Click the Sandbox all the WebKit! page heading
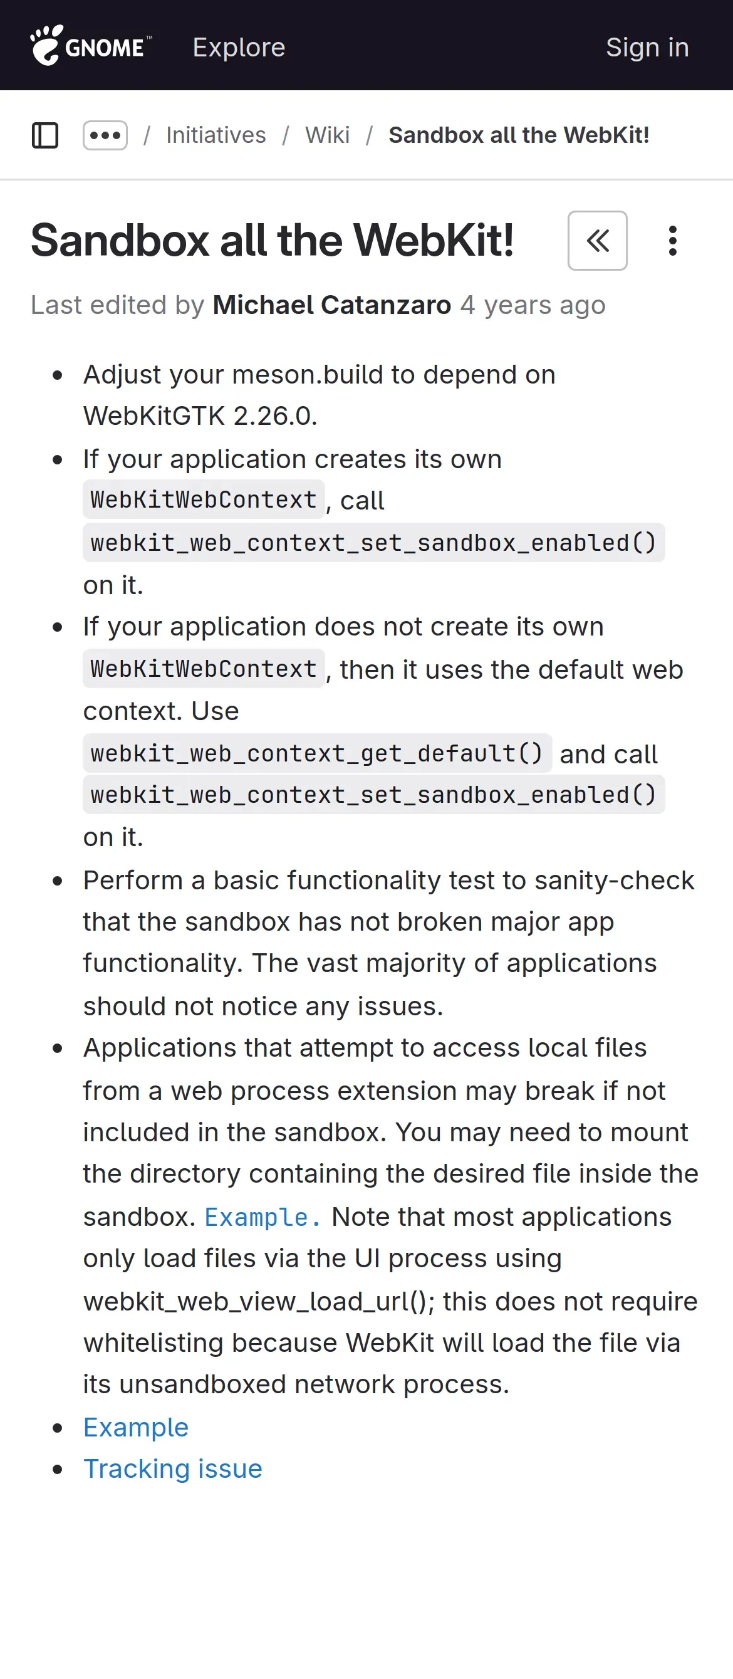 273,241
